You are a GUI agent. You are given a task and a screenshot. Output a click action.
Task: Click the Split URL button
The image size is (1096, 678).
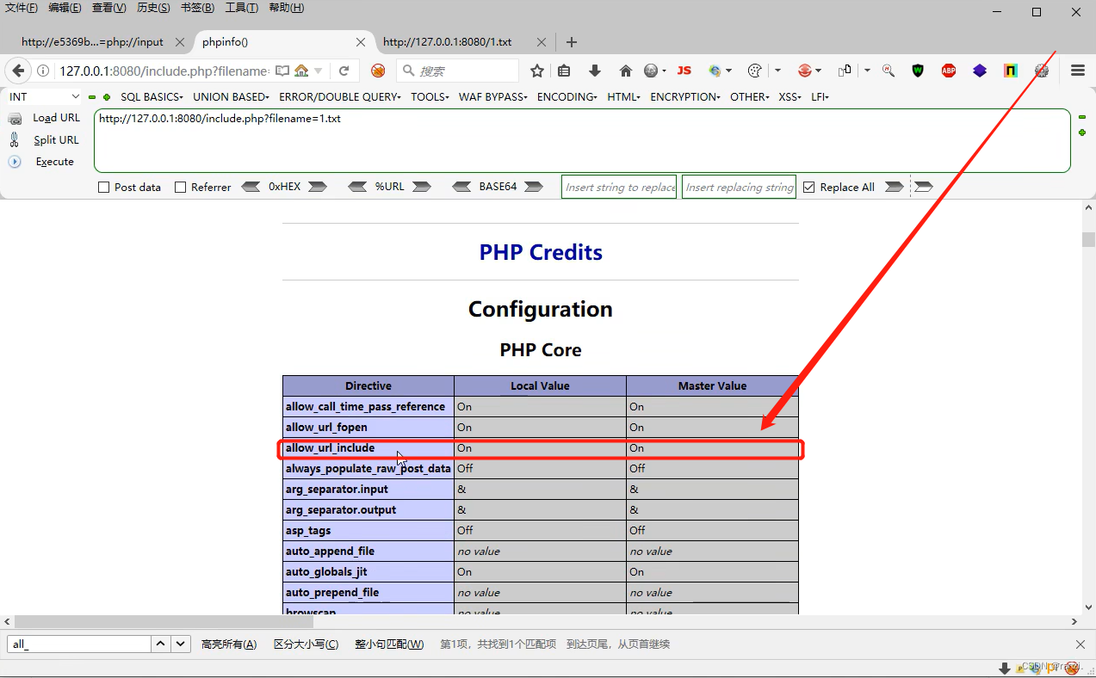tap(56, 139)
